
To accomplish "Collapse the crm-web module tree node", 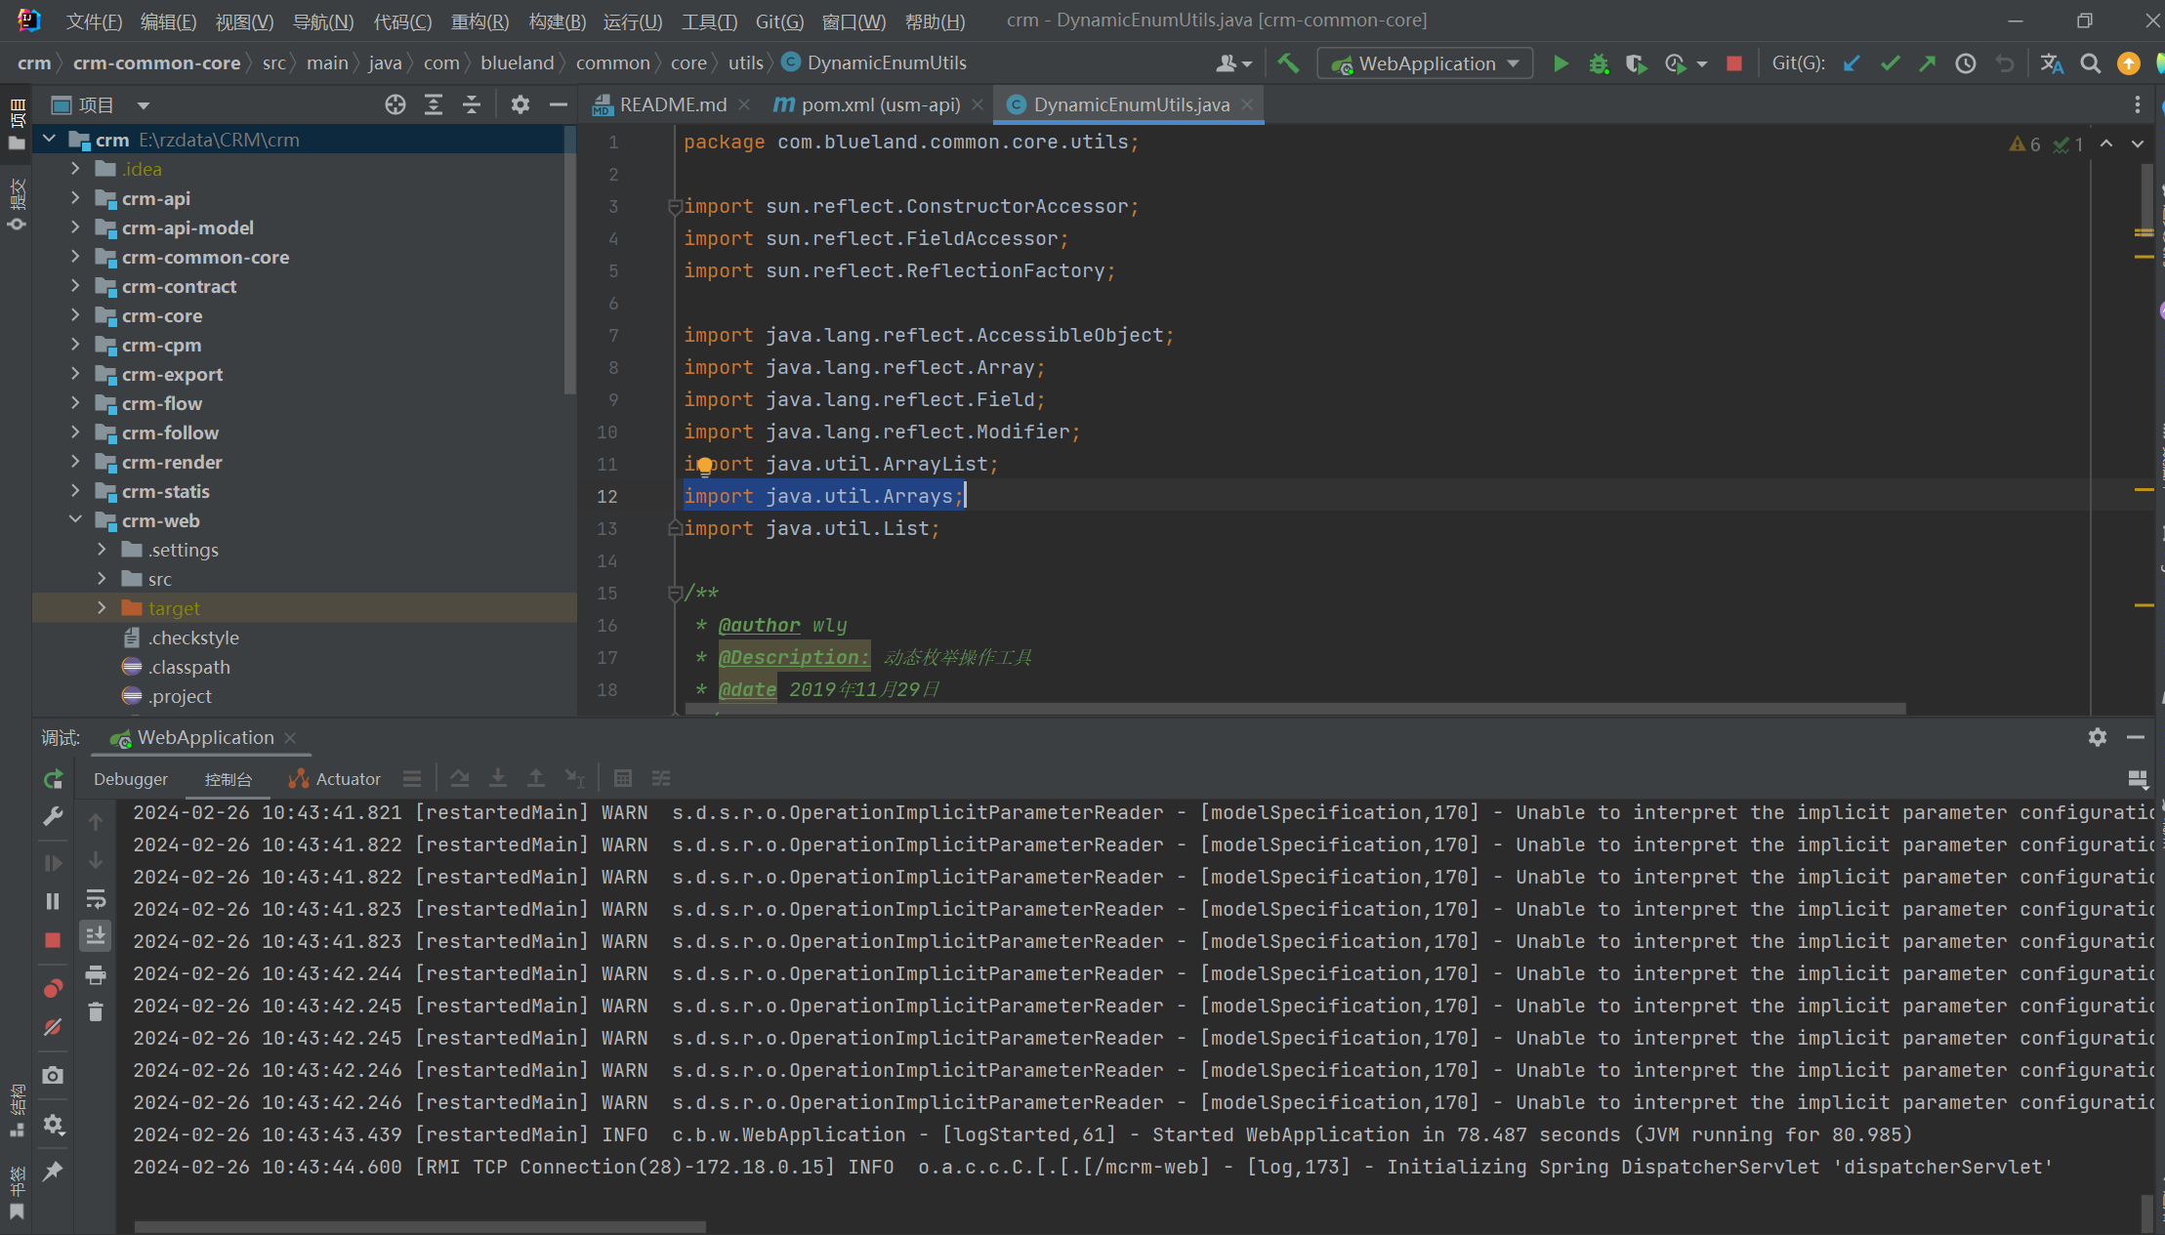I will [x=75, y=520].
